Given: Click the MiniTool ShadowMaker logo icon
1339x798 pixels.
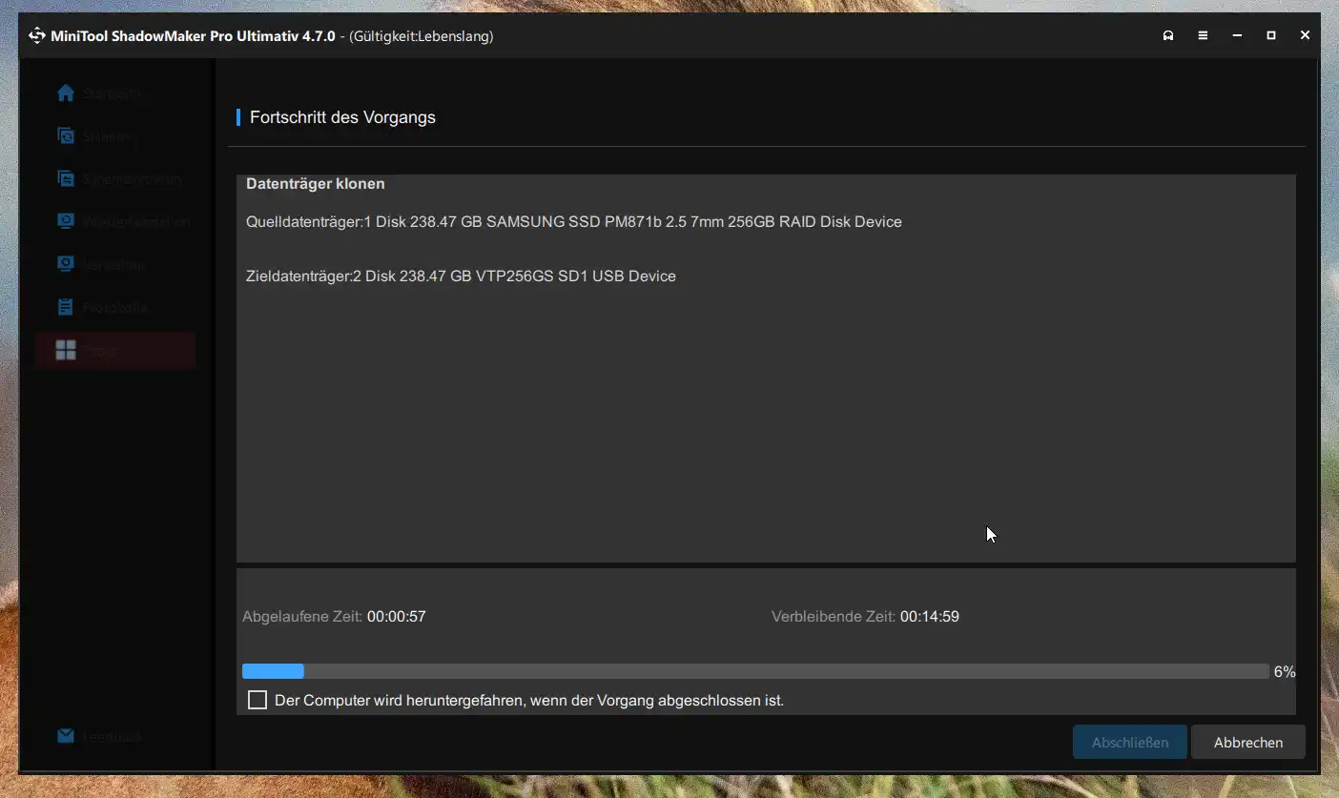Looking at the screenshot, I should (x=37, y=36).
